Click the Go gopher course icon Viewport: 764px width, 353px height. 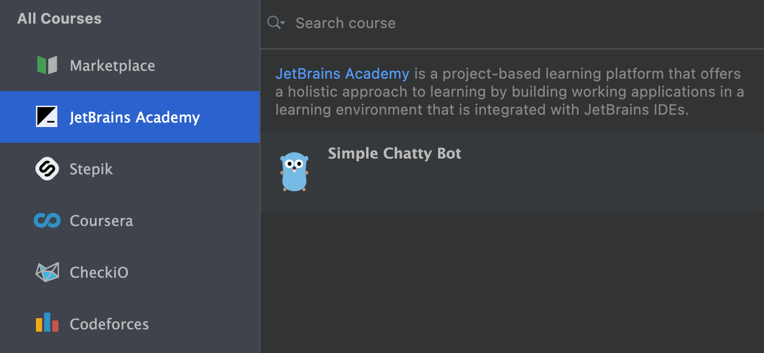point(294,172)
